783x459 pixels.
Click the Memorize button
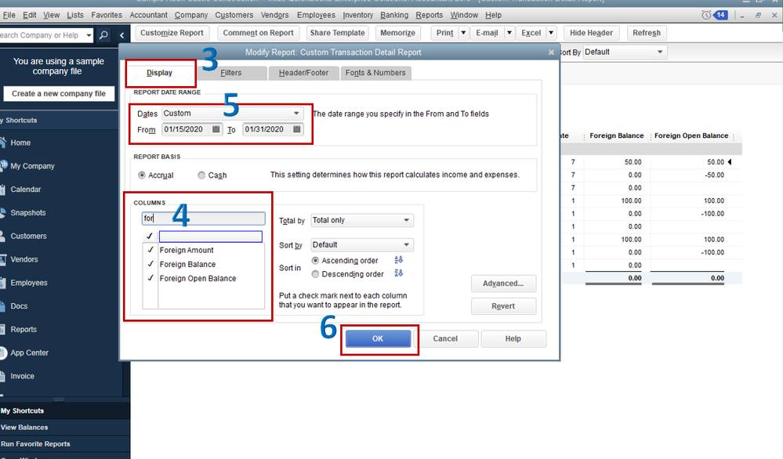[397, 33]
